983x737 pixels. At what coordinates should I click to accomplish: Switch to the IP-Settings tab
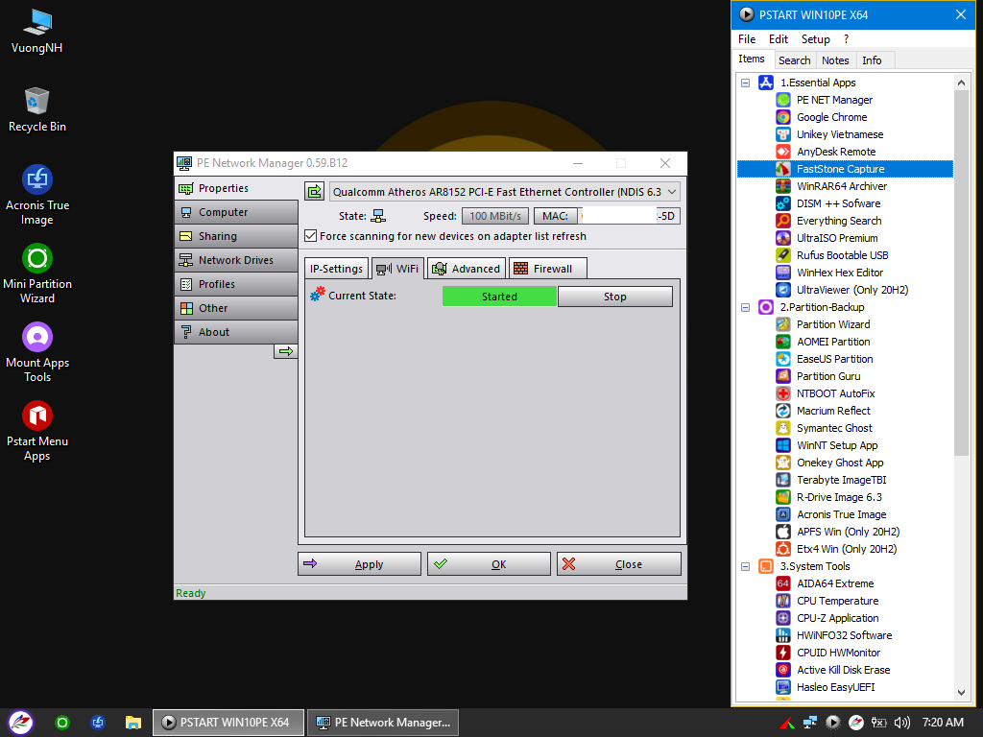point(336,269)
